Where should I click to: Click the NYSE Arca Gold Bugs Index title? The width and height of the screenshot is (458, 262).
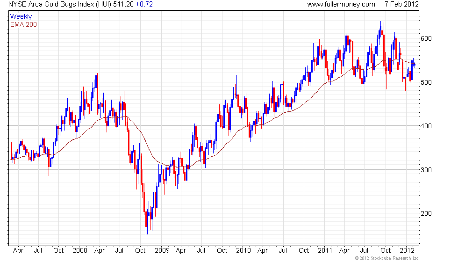click(60, 4)
